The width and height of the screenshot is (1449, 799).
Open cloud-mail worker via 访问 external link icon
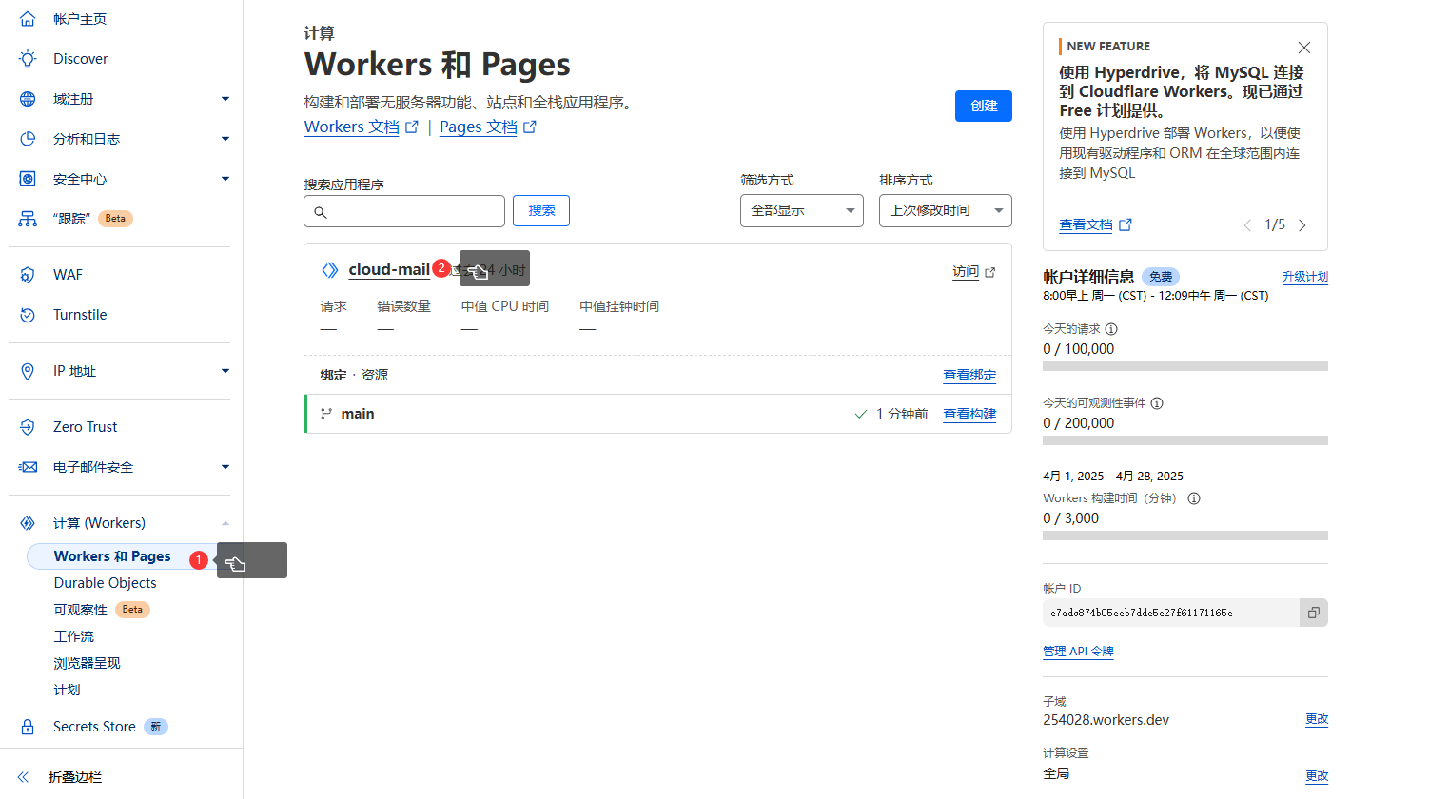[x=989, y=271]
